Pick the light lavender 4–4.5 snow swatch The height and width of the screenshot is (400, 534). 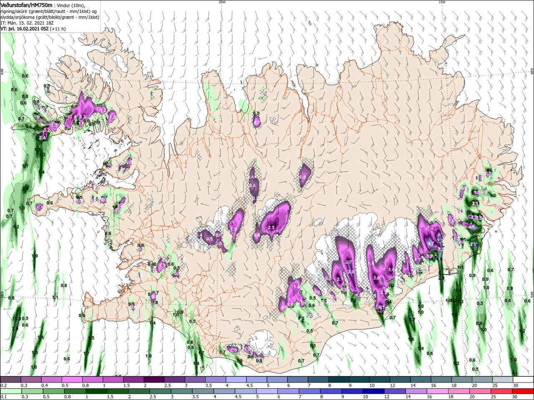click(x=236, y=380)
